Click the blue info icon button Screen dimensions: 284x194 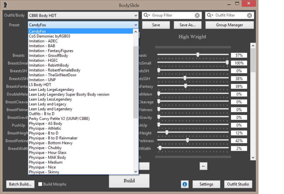(x=185, y=184)
